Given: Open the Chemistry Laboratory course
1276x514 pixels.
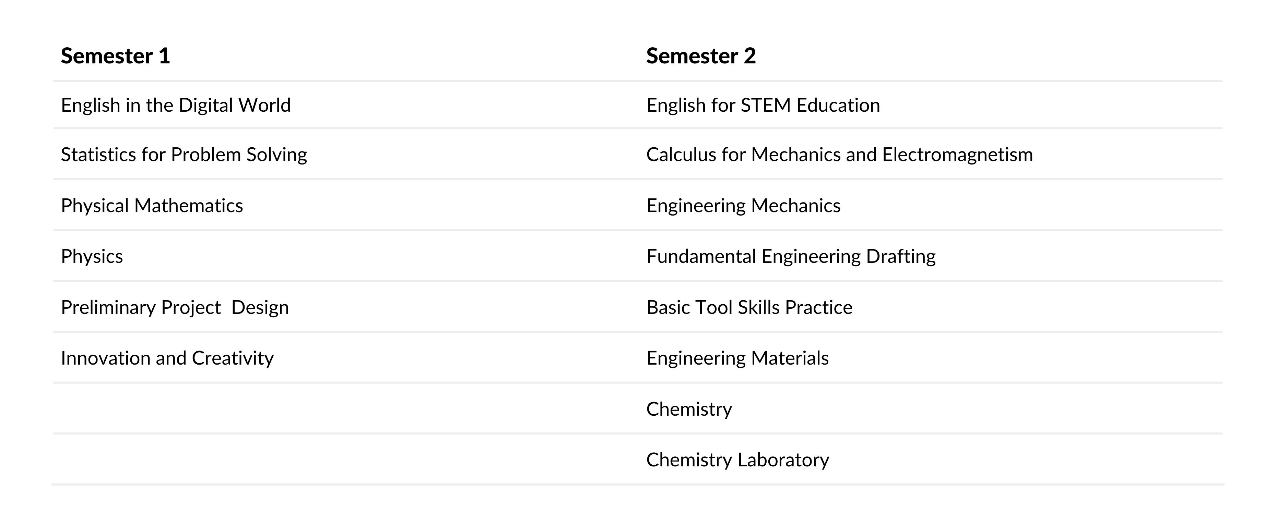Looking at the screenshot, I should (737, 460).
